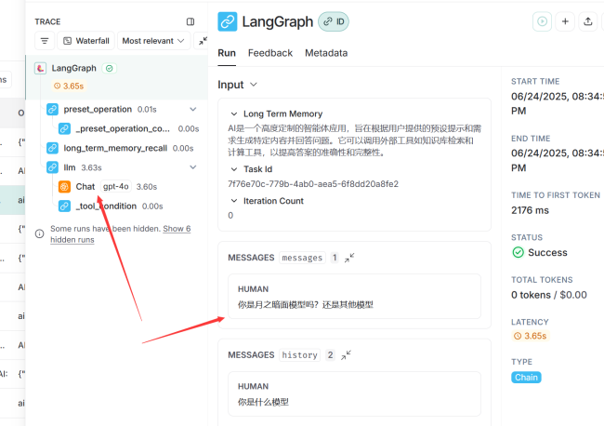Screen dimensions: 604x426
Task: Click the _tool_condition chain icon
Action: [64, 206]
